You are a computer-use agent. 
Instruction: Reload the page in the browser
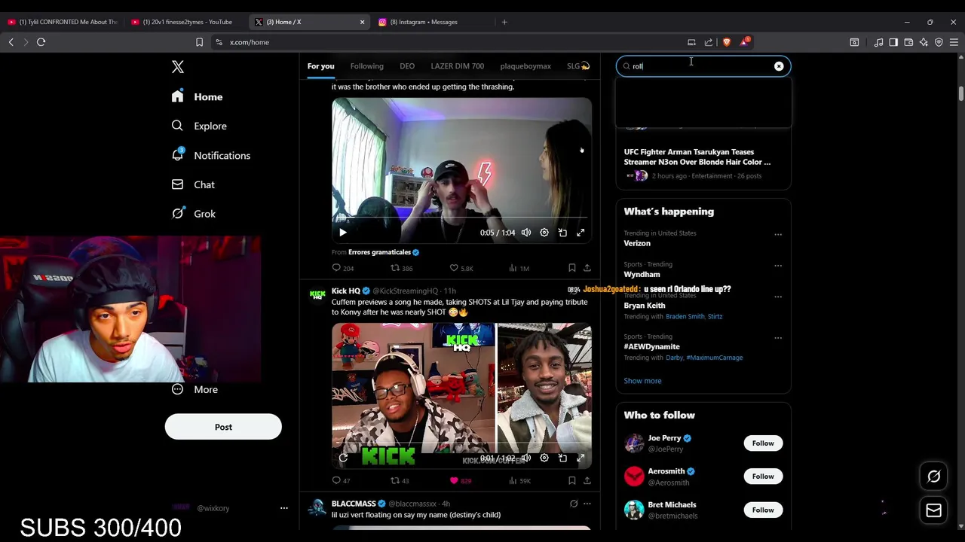pyautogui.click(x=41, y=42)
